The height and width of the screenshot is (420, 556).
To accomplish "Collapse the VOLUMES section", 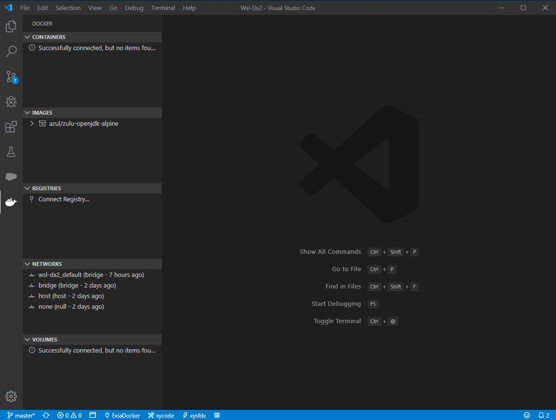I will (x=27, y=339).
